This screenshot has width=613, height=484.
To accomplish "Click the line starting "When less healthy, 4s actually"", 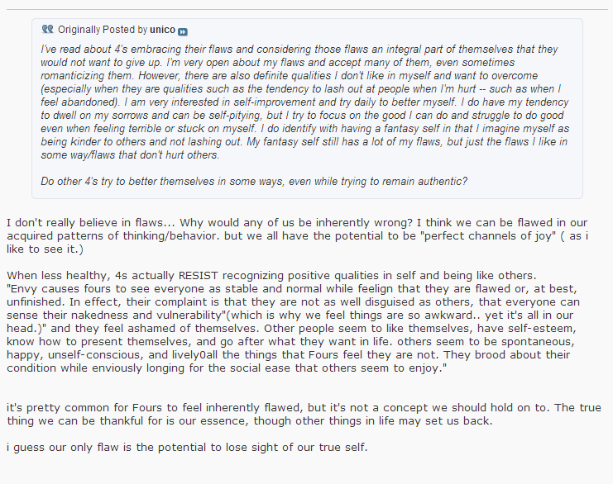I will 271,276.
